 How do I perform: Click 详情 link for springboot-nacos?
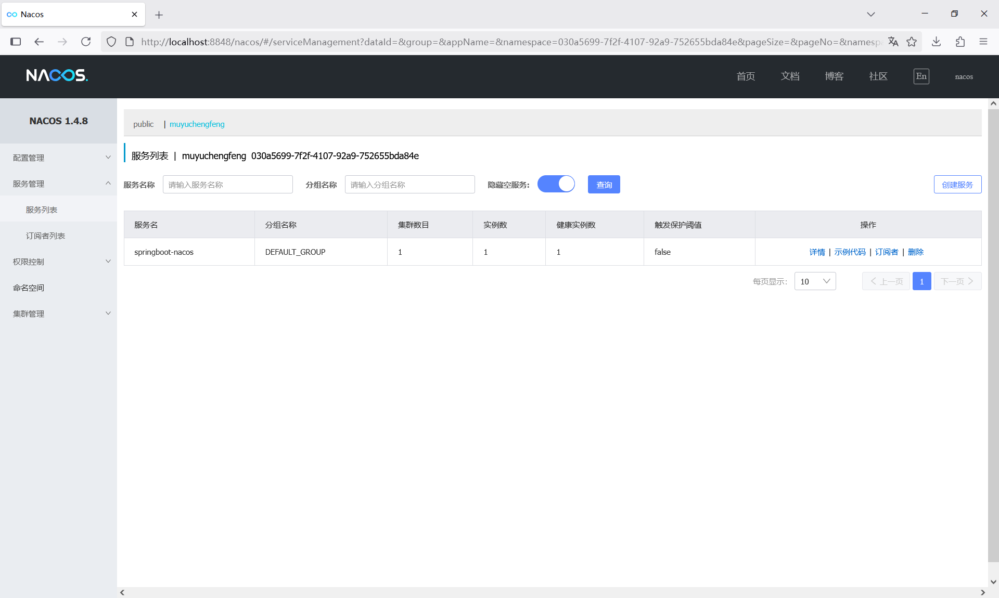coord(817,252)
